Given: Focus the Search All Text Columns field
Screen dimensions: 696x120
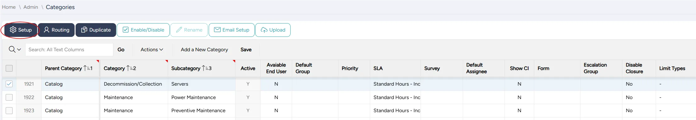Looking at the screenshot, I should click(x=69, y=50).
